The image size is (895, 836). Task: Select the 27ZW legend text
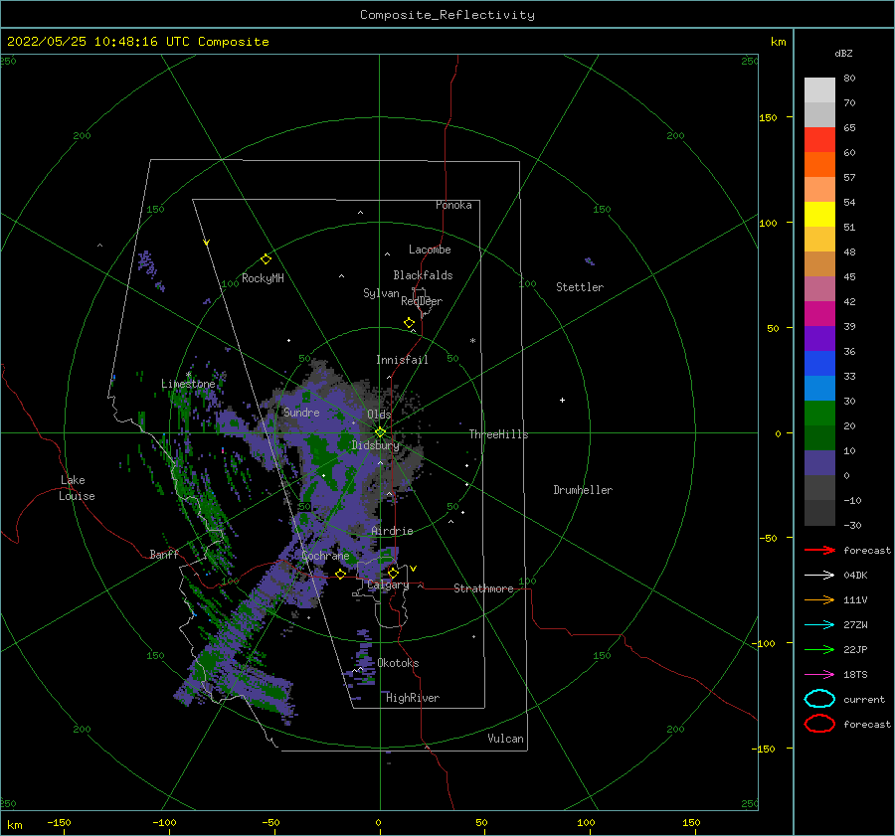855,625
